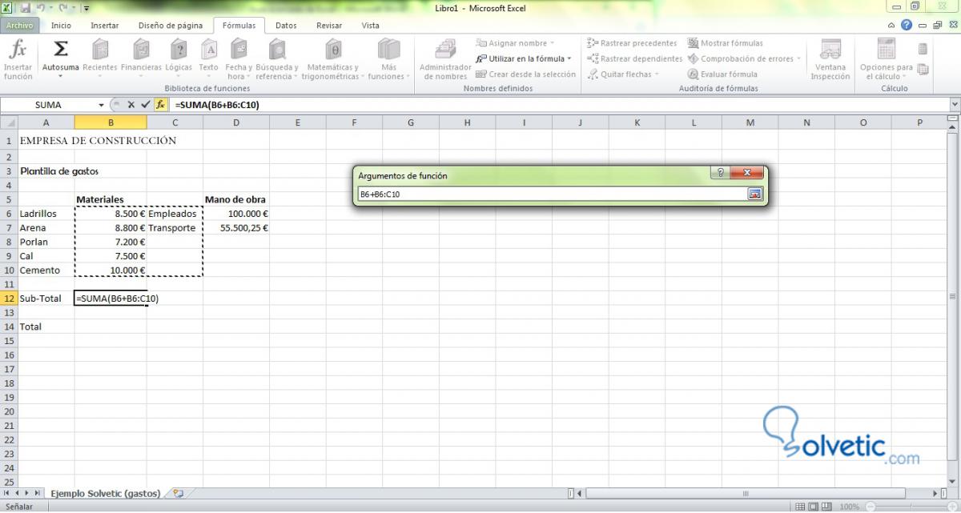Click the help question mark in Argumentos de función
Screen dimensions: 961x513
click(720, 172)
